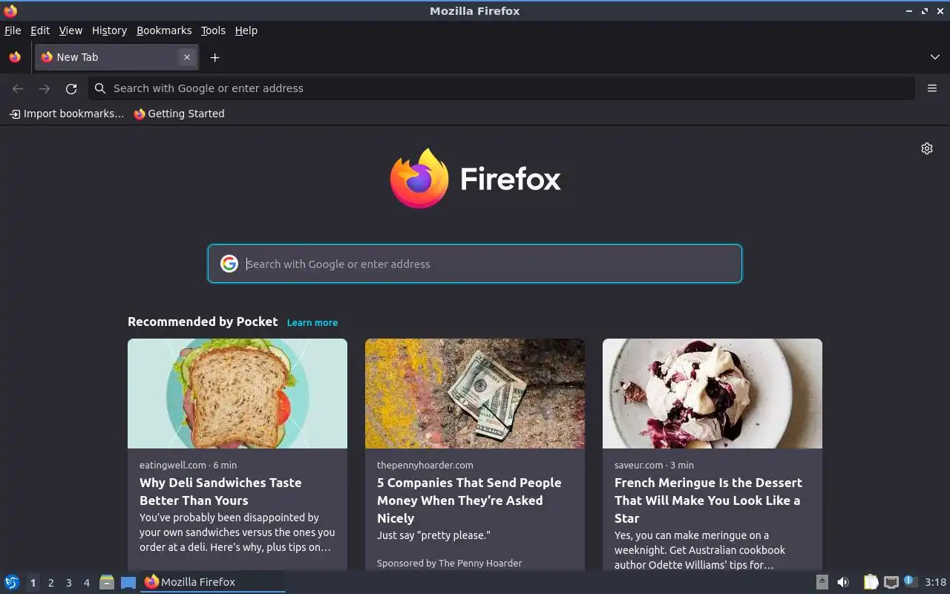Open the History menu

(109, 30)
